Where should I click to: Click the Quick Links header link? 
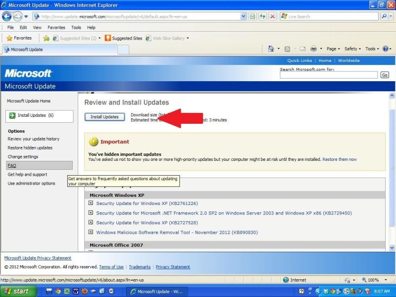[299, 60]
